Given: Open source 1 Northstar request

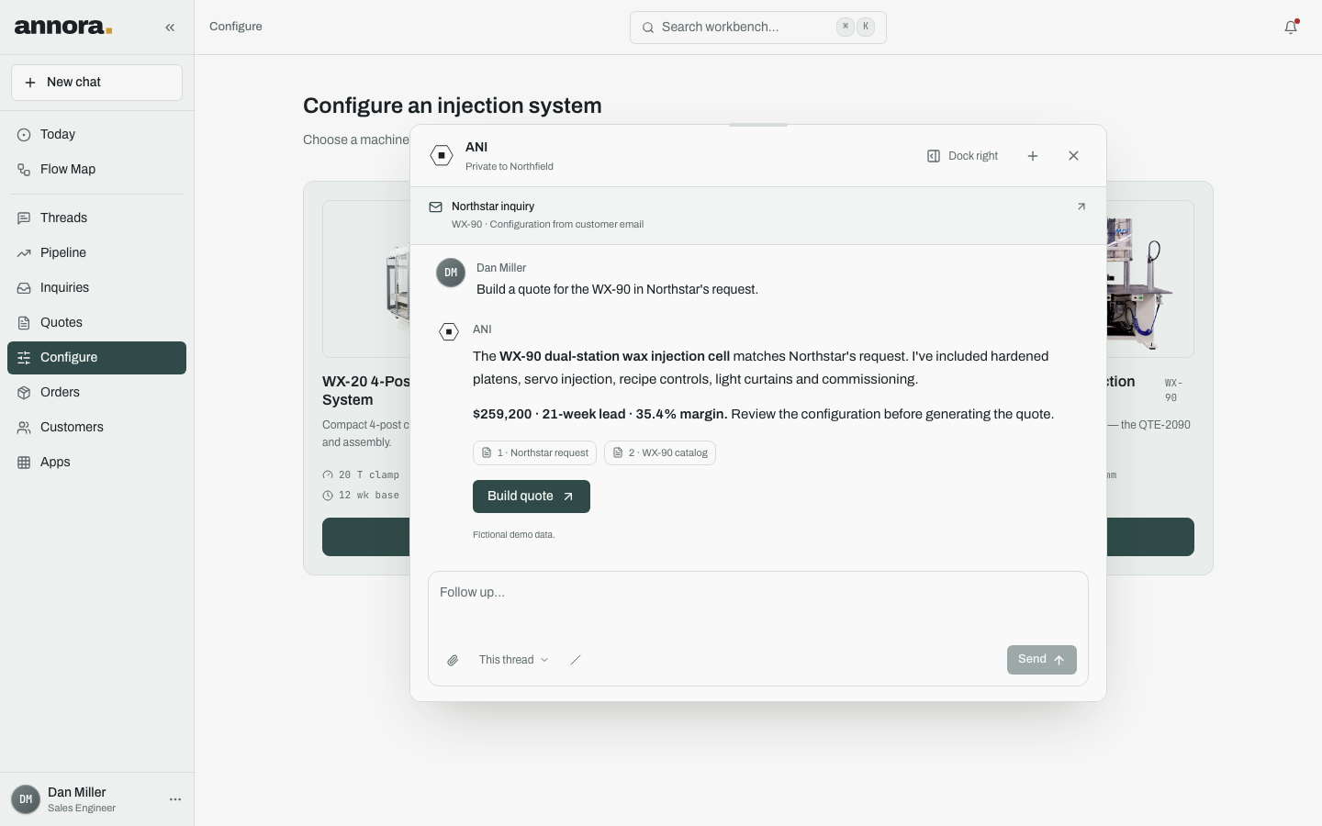Looking at the screenshot, I should [534, 453].
